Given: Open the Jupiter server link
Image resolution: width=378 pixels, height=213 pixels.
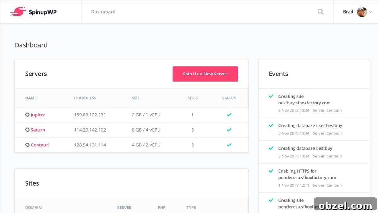Looking at the screenshot, I should coord(38,115).
